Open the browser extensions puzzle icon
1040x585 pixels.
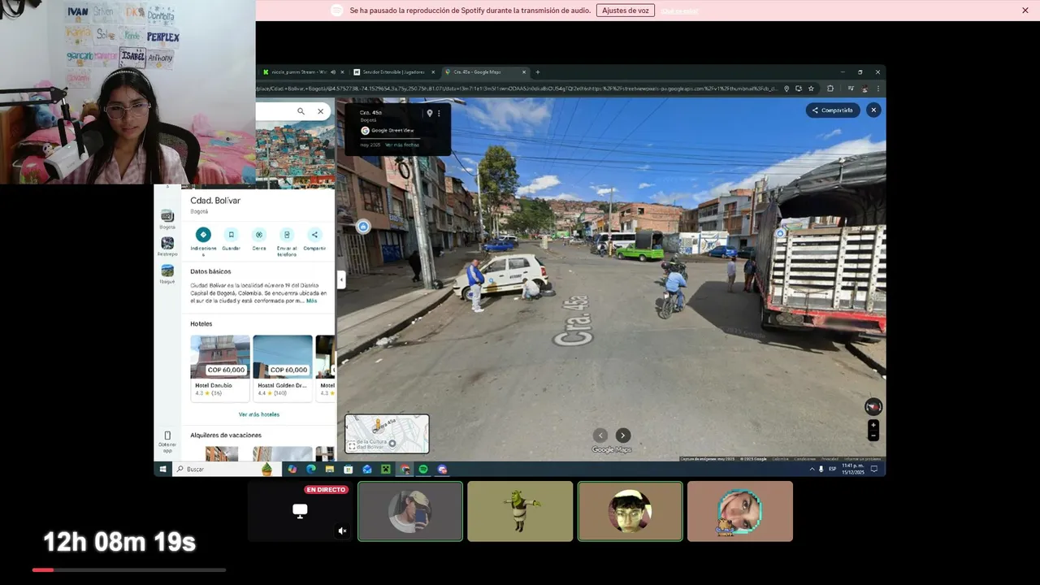coord(830,89)
